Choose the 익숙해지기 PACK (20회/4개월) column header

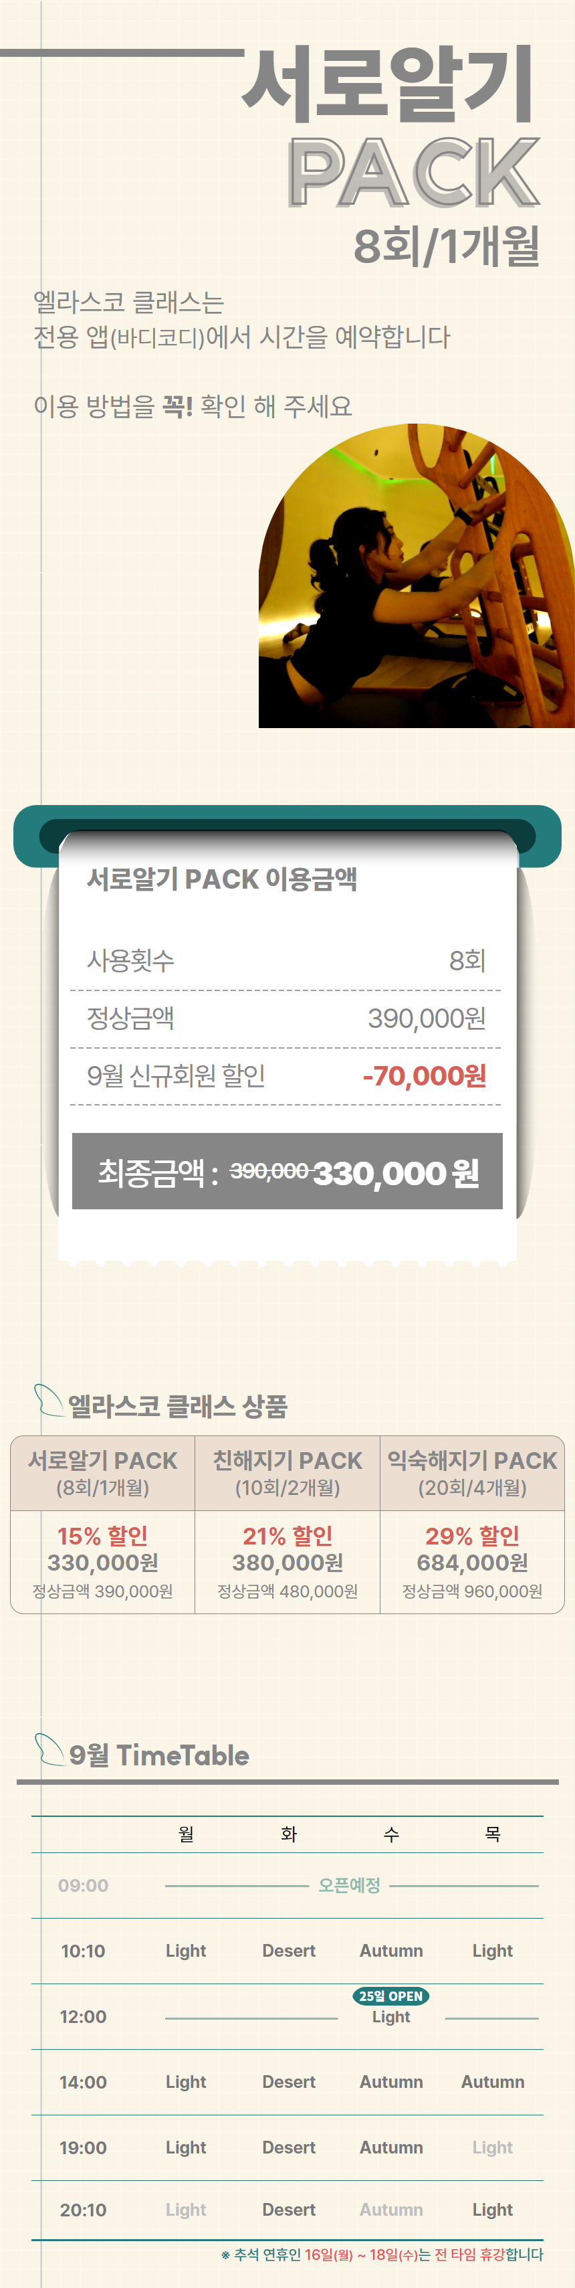coord(472,1473)
